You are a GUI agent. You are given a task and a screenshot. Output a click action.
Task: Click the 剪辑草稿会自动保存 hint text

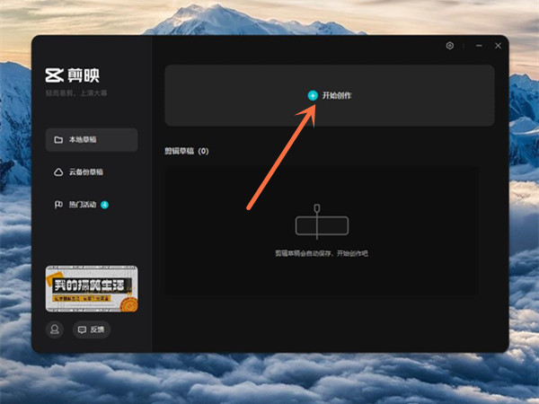pos(321,254)
